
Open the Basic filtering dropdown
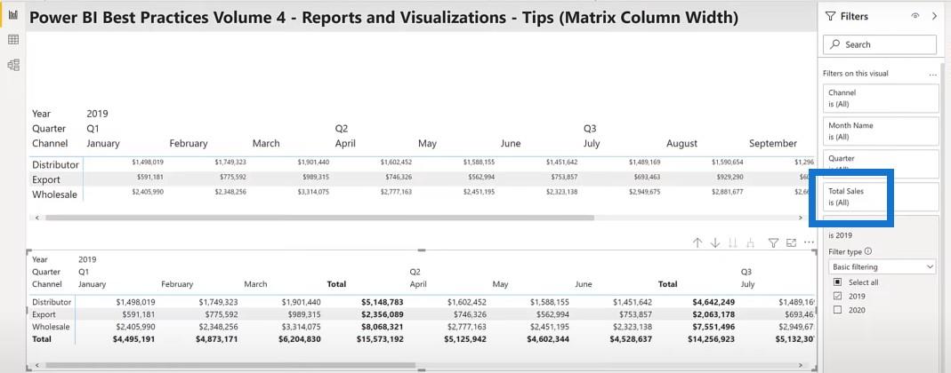[882, 266]
